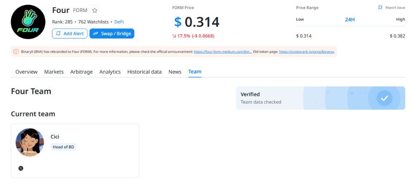Open Cici's X (Twitter) profile icon
The width and height of the screenshot is (413, 183).
(x=21, y=168)
